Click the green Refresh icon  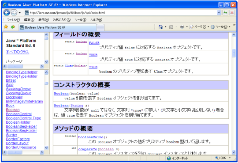[225, 13]
